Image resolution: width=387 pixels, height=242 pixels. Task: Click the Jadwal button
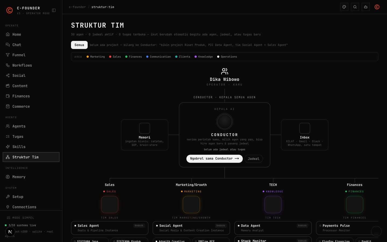tap(253, 159)
